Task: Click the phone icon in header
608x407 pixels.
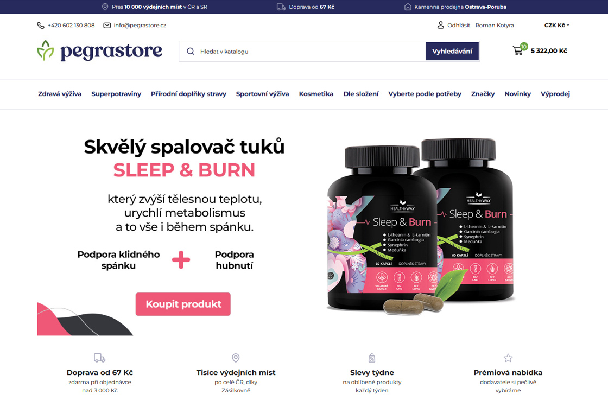Action: 40,25
